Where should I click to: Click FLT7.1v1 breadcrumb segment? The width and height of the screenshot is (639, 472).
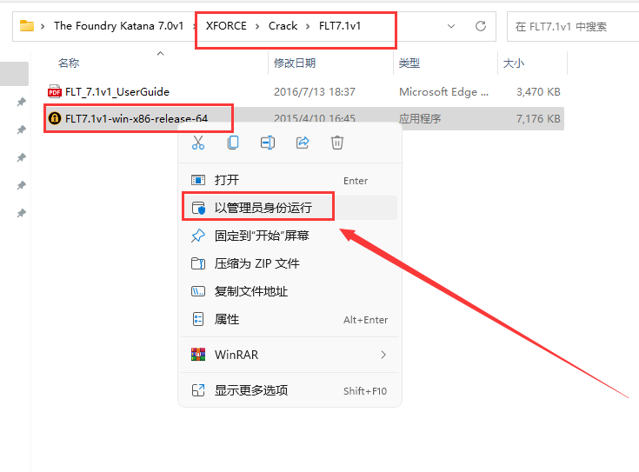340,26
